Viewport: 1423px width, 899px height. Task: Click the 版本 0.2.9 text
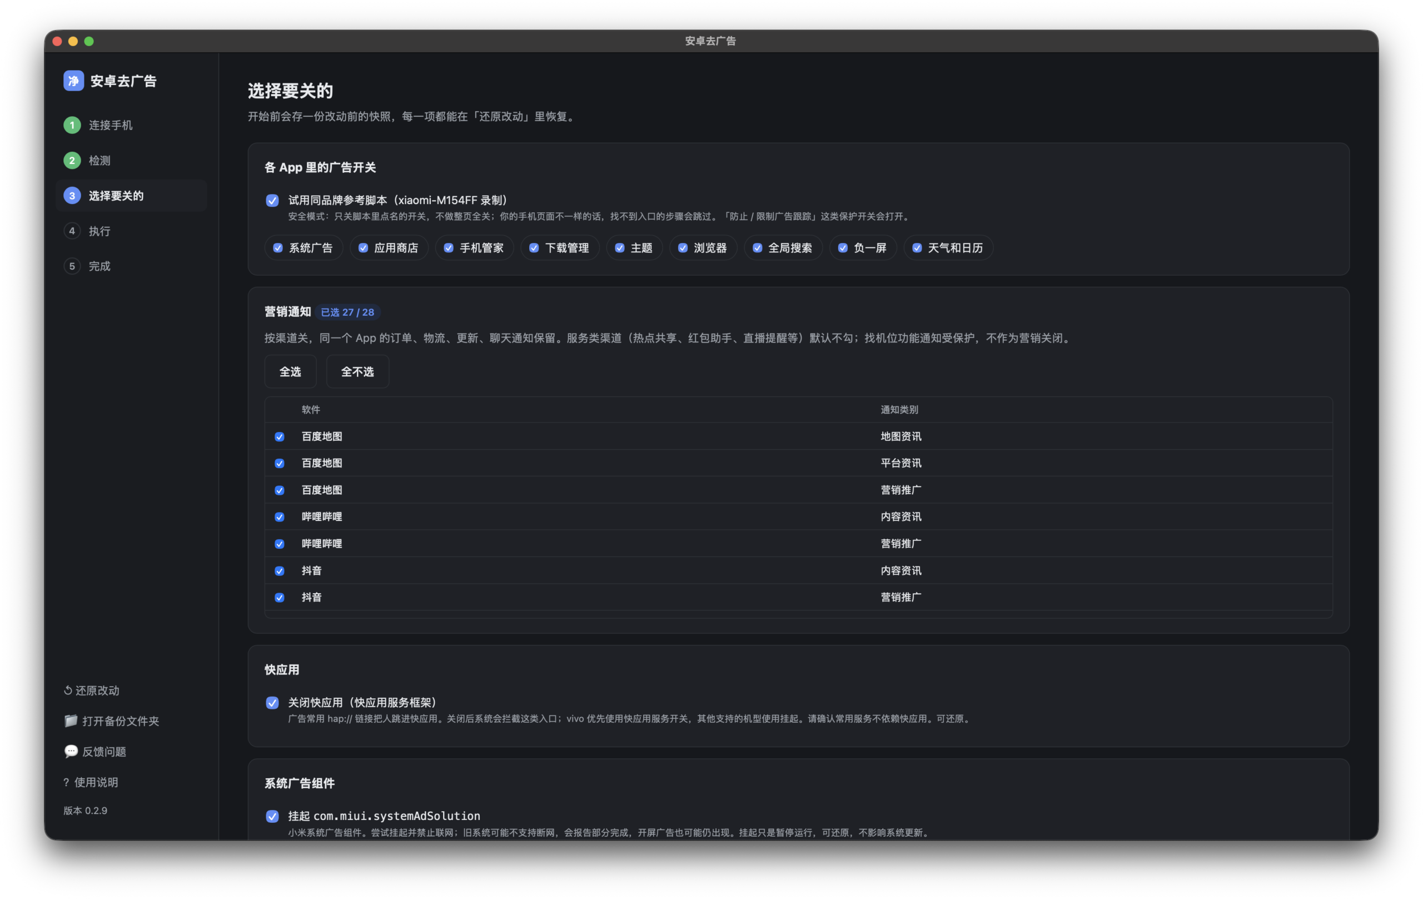pos(86,811)
